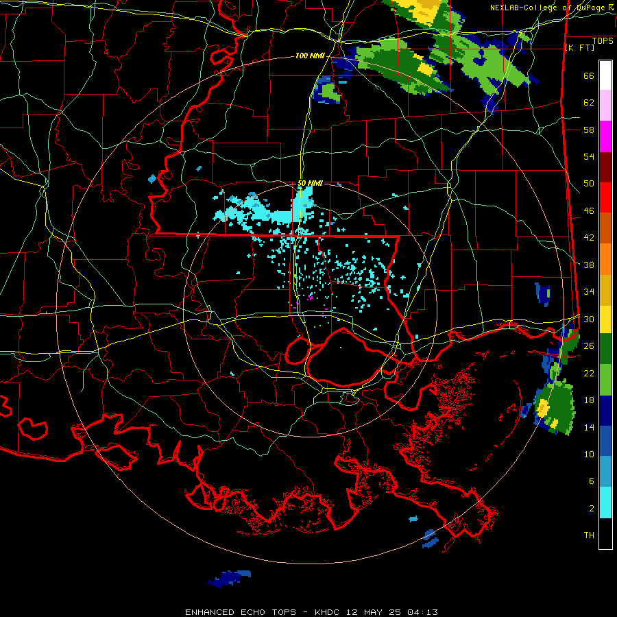
Task: Click the legend value '30'
Action: 589,319
